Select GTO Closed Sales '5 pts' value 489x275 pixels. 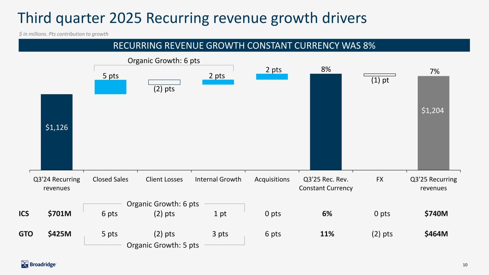pos(110,234)
